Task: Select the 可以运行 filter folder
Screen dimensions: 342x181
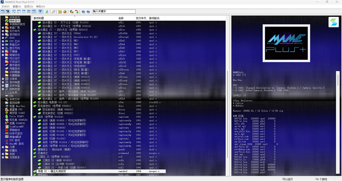Action: (x=15, y=58)
